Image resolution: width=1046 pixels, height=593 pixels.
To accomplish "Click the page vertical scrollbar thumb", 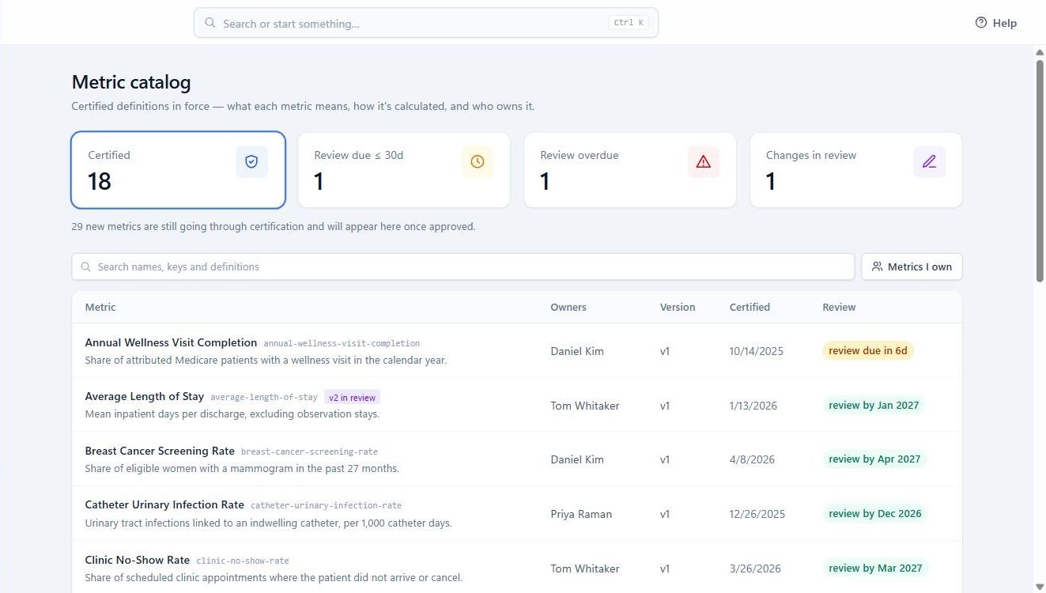I will (x=1040, y=170).
